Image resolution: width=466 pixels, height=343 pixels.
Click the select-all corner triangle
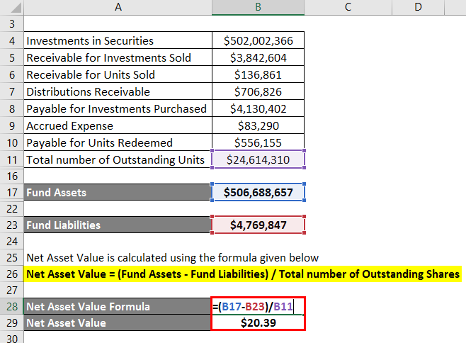16,8
